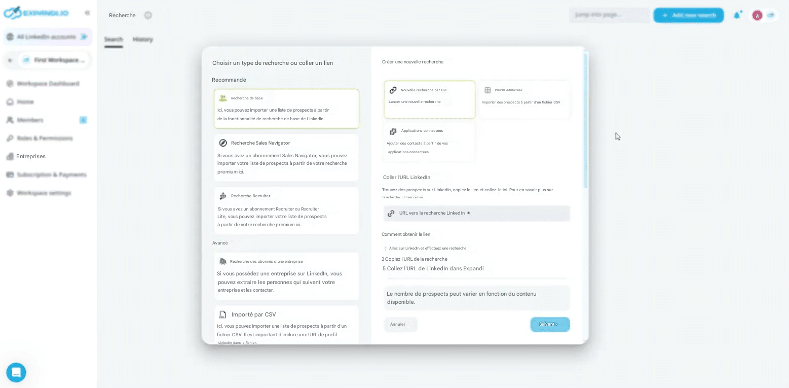
Task: Pick Recherche des abonnés d'une entreprise
Action: [286, 276]
